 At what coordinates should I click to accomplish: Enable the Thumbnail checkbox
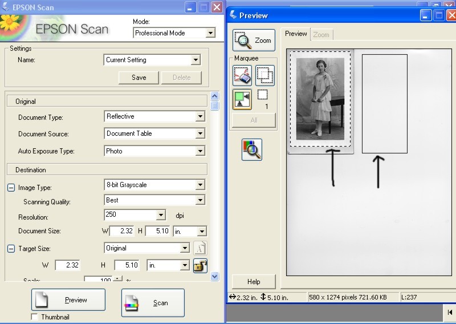(x=34, y=317)
